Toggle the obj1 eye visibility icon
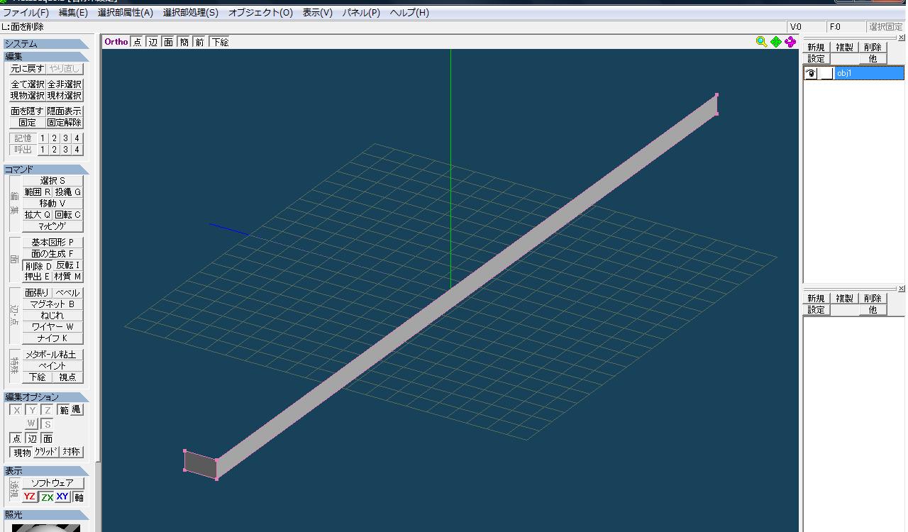 (x=812, y=73)
